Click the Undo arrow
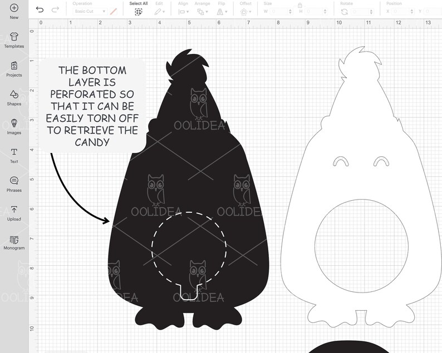This screenshot has height=353, width=442. [40, 10]
